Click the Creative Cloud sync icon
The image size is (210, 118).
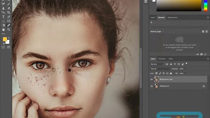(x=201, y=54)
